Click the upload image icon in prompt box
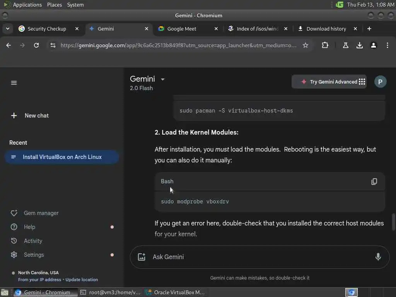This screenshot has height=297, width=396. click(x=142, y=257)
